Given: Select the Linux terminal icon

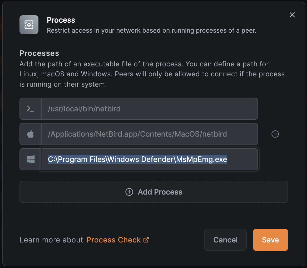Looking at the screenshot, I should click(x=30, y=108).
